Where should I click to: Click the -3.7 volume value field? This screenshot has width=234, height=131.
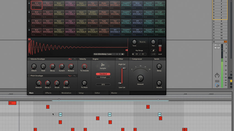click(x=217, y=48)
